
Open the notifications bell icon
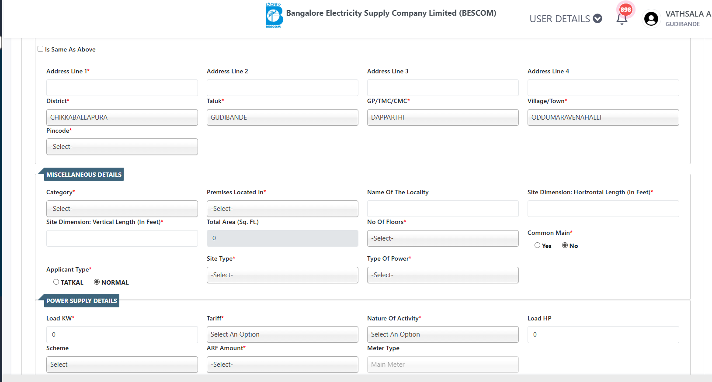tap(622, 19)
